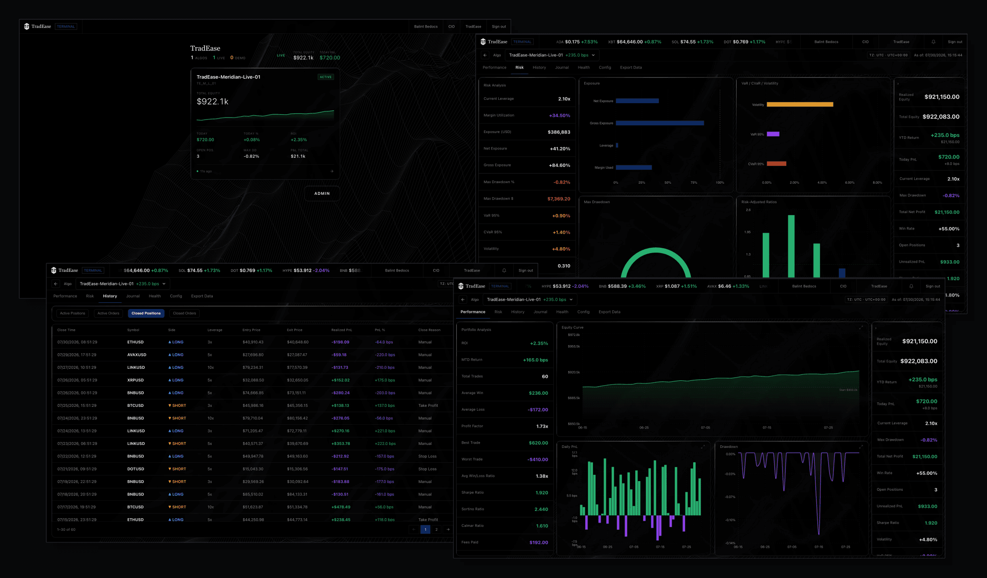This screenshot has width=987, height=578.
Task: Click the equity sparkline on the Meridian card
Action: point(265,115)
